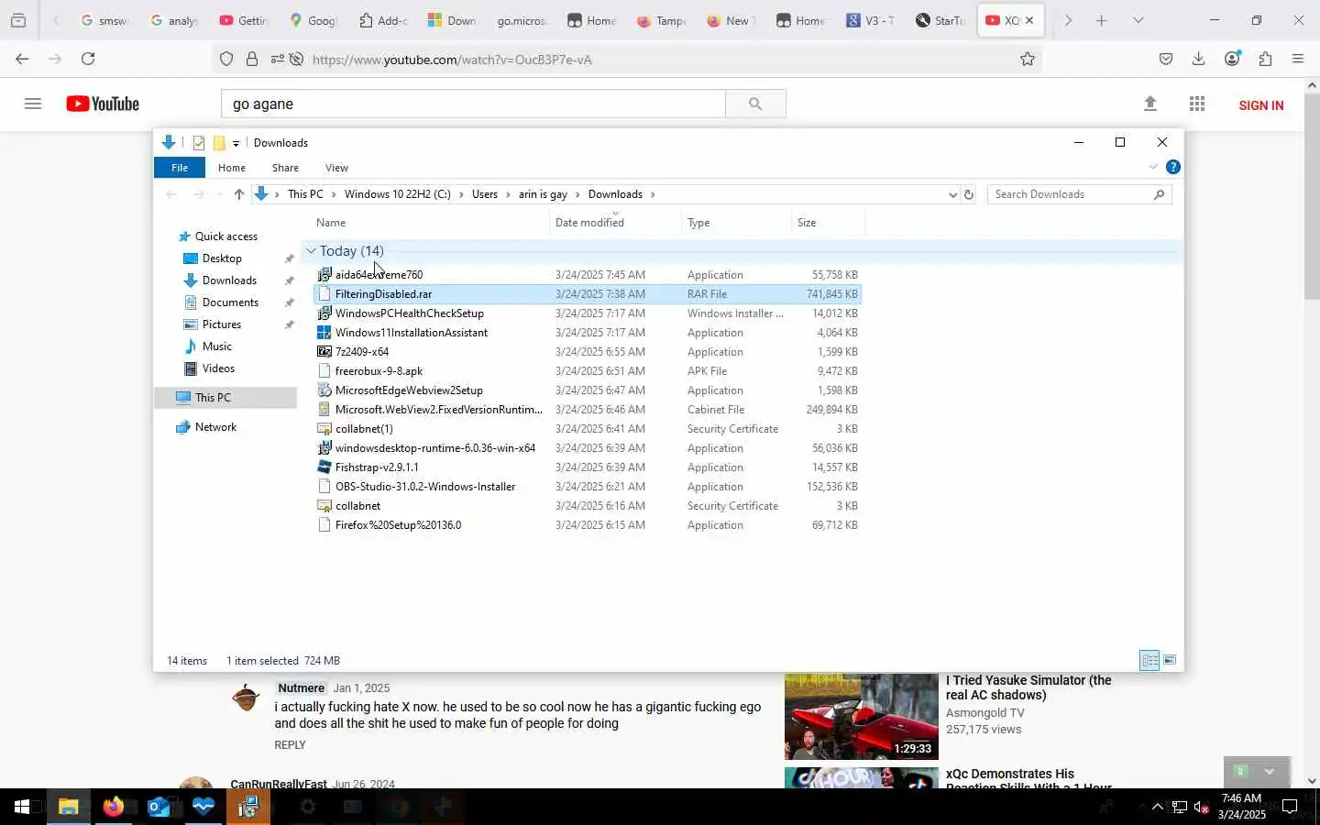Select Quick access in the navigation pane
Image resolution: width=1320 pixels, height=825 pixels.
point(226,236)
